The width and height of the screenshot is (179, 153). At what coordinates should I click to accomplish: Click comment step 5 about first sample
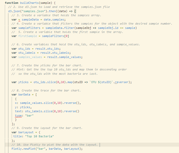[x=67, y=32]
